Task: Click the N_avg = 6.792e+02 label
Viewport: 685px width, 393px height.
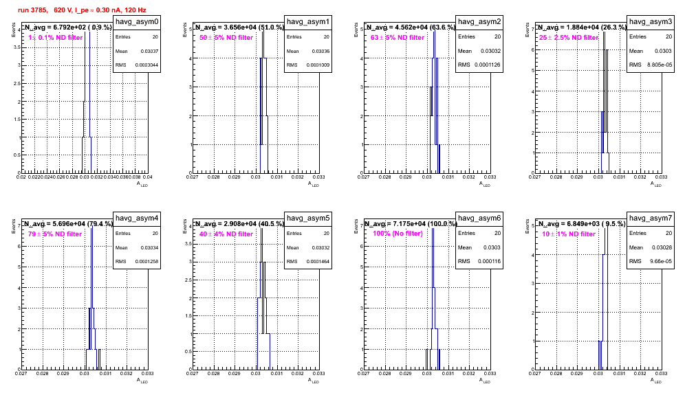Action: coord(67,27)
